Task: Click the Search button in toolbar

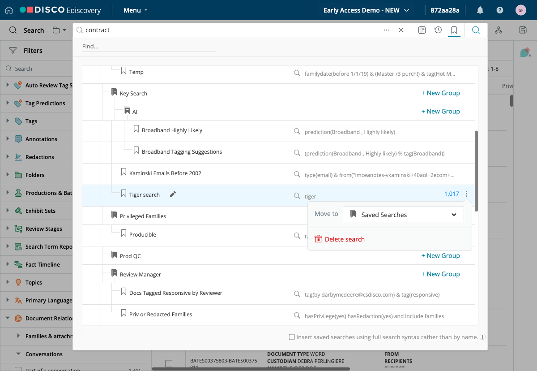Action: click(27, 30)
